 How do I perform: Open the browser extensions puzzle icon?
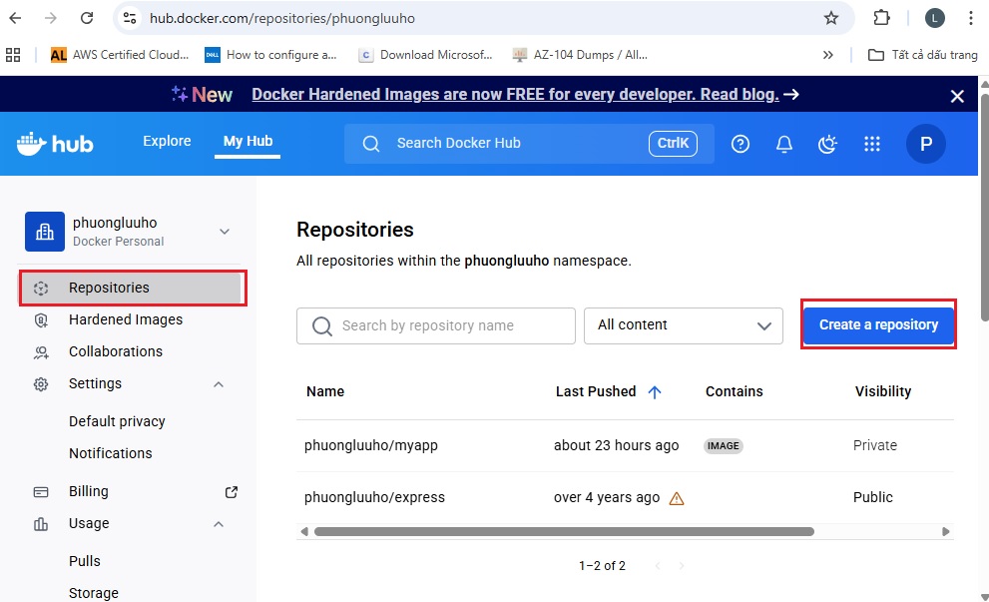[x=881, y=18]
